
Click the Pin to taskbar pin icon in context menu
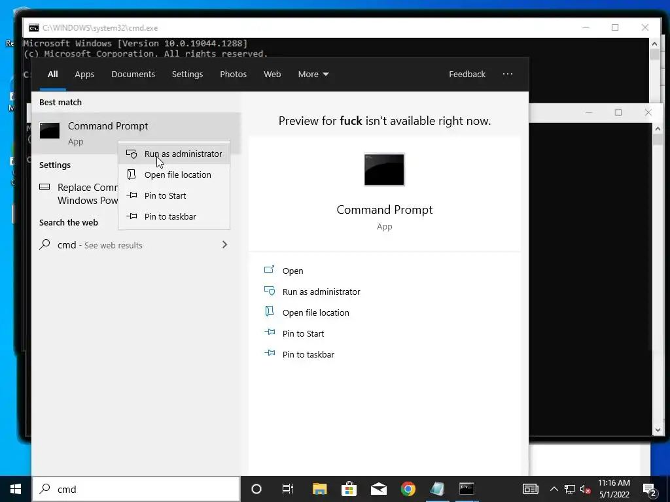tap(132, 216)
